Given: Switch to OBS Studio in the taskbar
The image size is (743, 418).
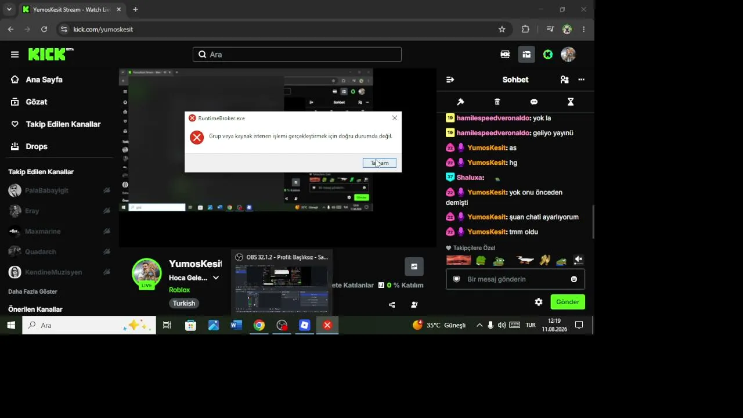Looking at the screenshot, I should (282, 325).
